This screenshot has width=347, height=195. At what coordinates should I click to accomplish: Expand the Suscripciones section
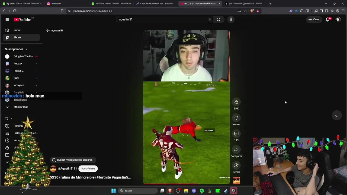(x=16, y=49)
